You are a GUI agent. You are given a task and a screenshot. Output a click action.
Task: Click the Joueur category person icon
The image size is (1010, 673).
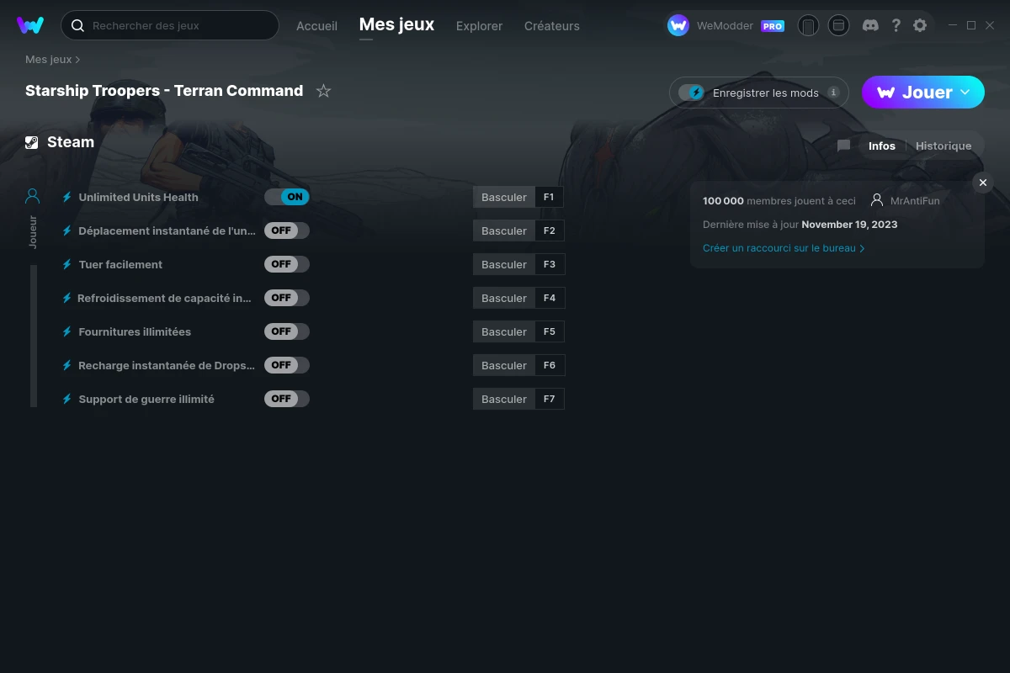tap(33, 196)
